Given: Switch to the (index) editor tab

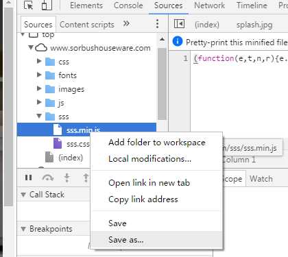Looking at the screenshot, I should coord(207,25).
